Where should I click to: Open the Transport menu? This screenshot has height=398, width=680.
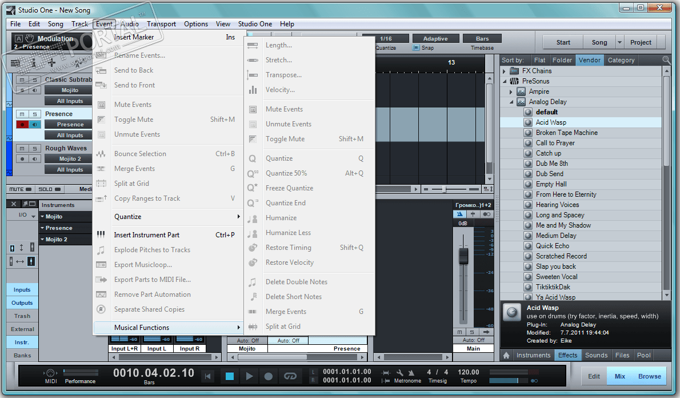click(161, 24)
